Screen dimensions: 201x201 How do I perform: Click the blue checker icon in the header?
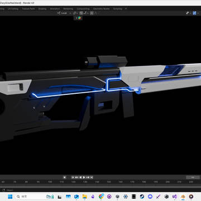pyautogui.click(x=194, y=13)
